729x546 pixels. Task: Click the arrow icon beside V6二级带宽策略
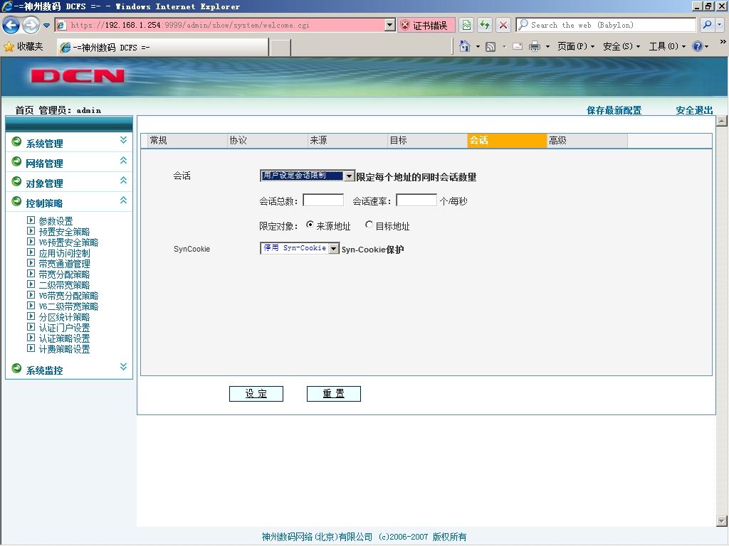pyautogui.click(x=31, y=306)
